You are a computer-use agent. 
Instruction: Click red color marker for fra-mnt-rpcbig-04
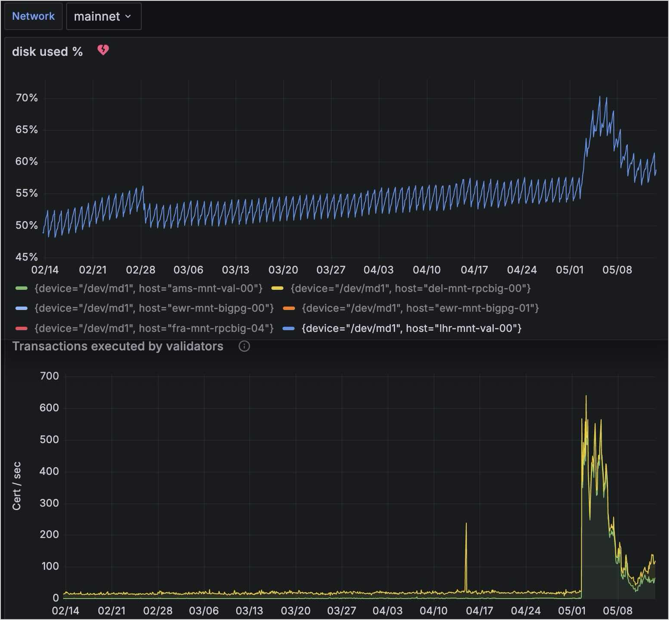(x=21, y=328)
